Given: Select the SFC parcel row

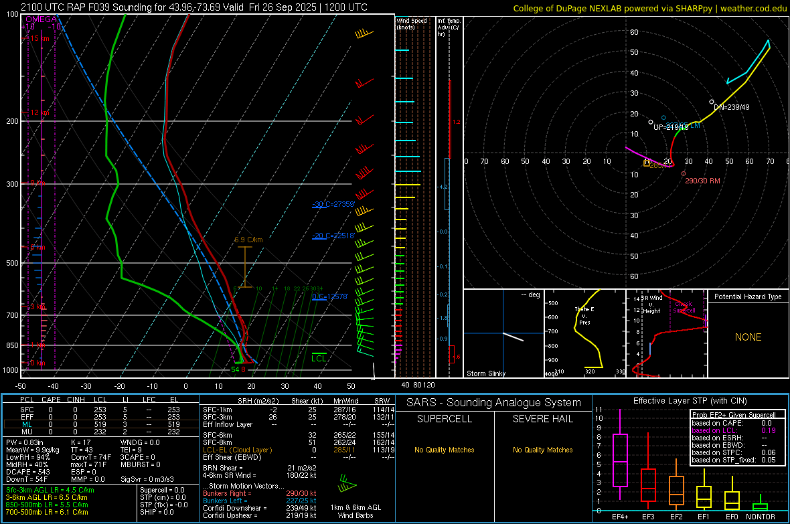Looking at the screenshot, I should click(100, 410).
